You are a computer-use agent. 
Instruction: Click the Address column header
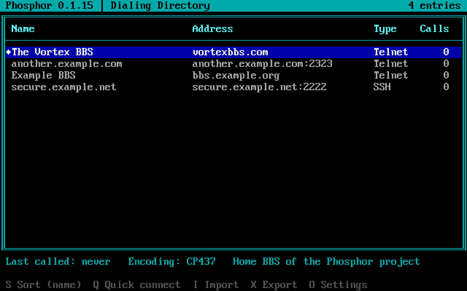(213, 29)
